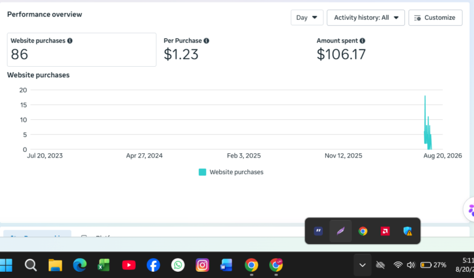Click Chrome icon in tray overflow
The height and width of the screenshot is (278, 474).
(363, 231)
